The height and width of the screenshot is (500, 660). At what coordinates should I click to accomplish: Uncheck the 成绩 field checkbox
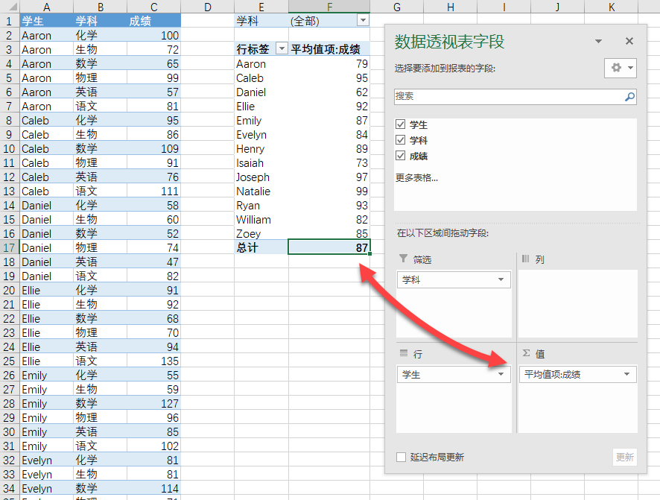401,156
